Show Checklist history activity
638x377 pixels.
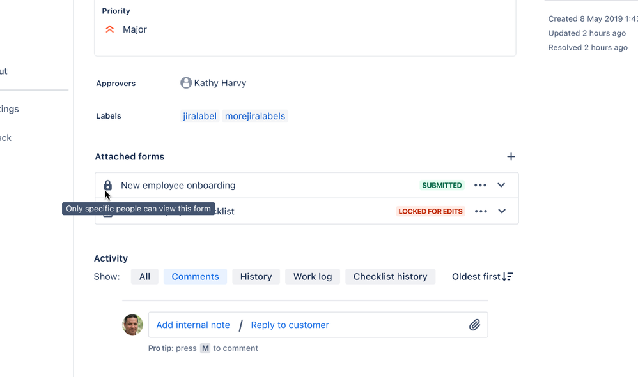[x=390, y=276]
